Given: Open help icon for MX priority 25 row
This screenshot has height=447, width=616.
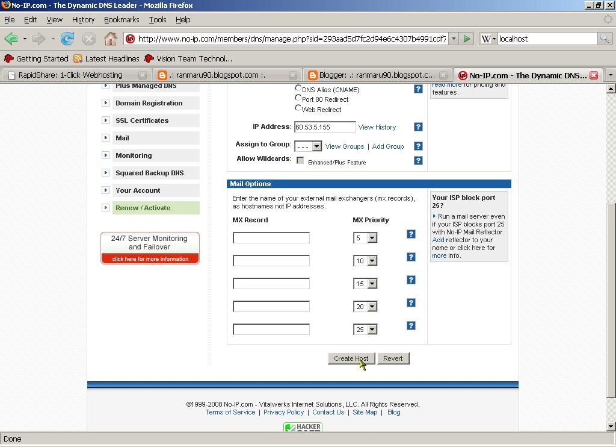Looking at the screenshot, I should click(411, 325).
